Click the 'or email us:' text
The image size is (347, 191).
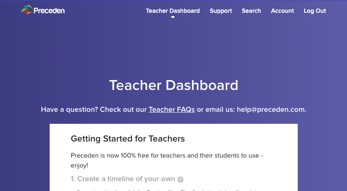pyautogui.click(x=216, y=109)
